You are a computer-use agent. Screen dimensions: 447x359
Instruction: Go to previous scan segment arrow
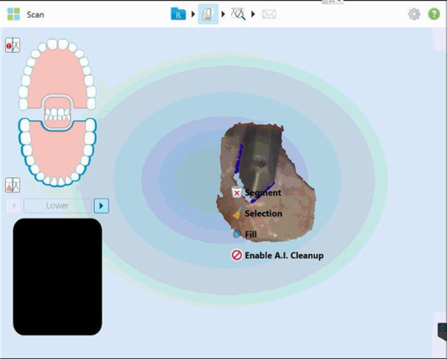point(13,206)
